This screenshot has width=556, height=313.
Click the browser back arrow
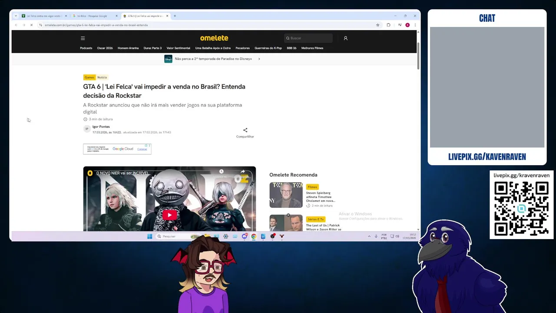pos(16,25)
